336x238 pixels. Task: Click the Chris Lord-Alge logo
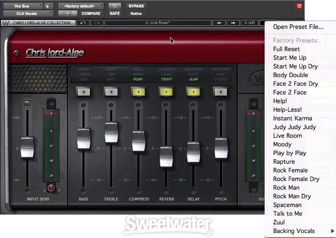tap(55, 53)
